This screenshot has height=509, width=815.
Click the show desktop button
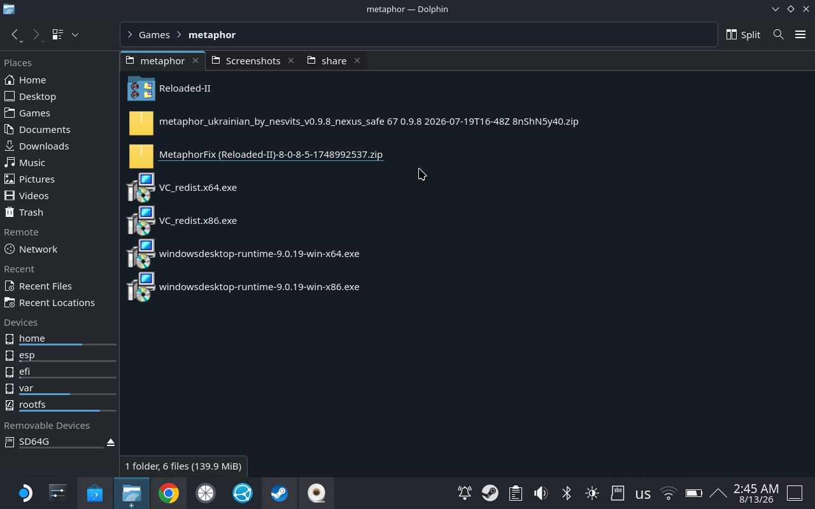795,493
